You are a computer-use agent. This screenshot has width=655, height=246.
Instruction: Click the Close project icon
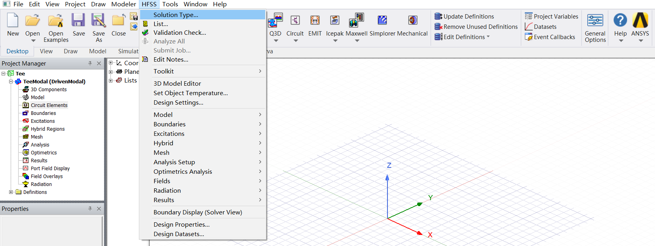118,21
